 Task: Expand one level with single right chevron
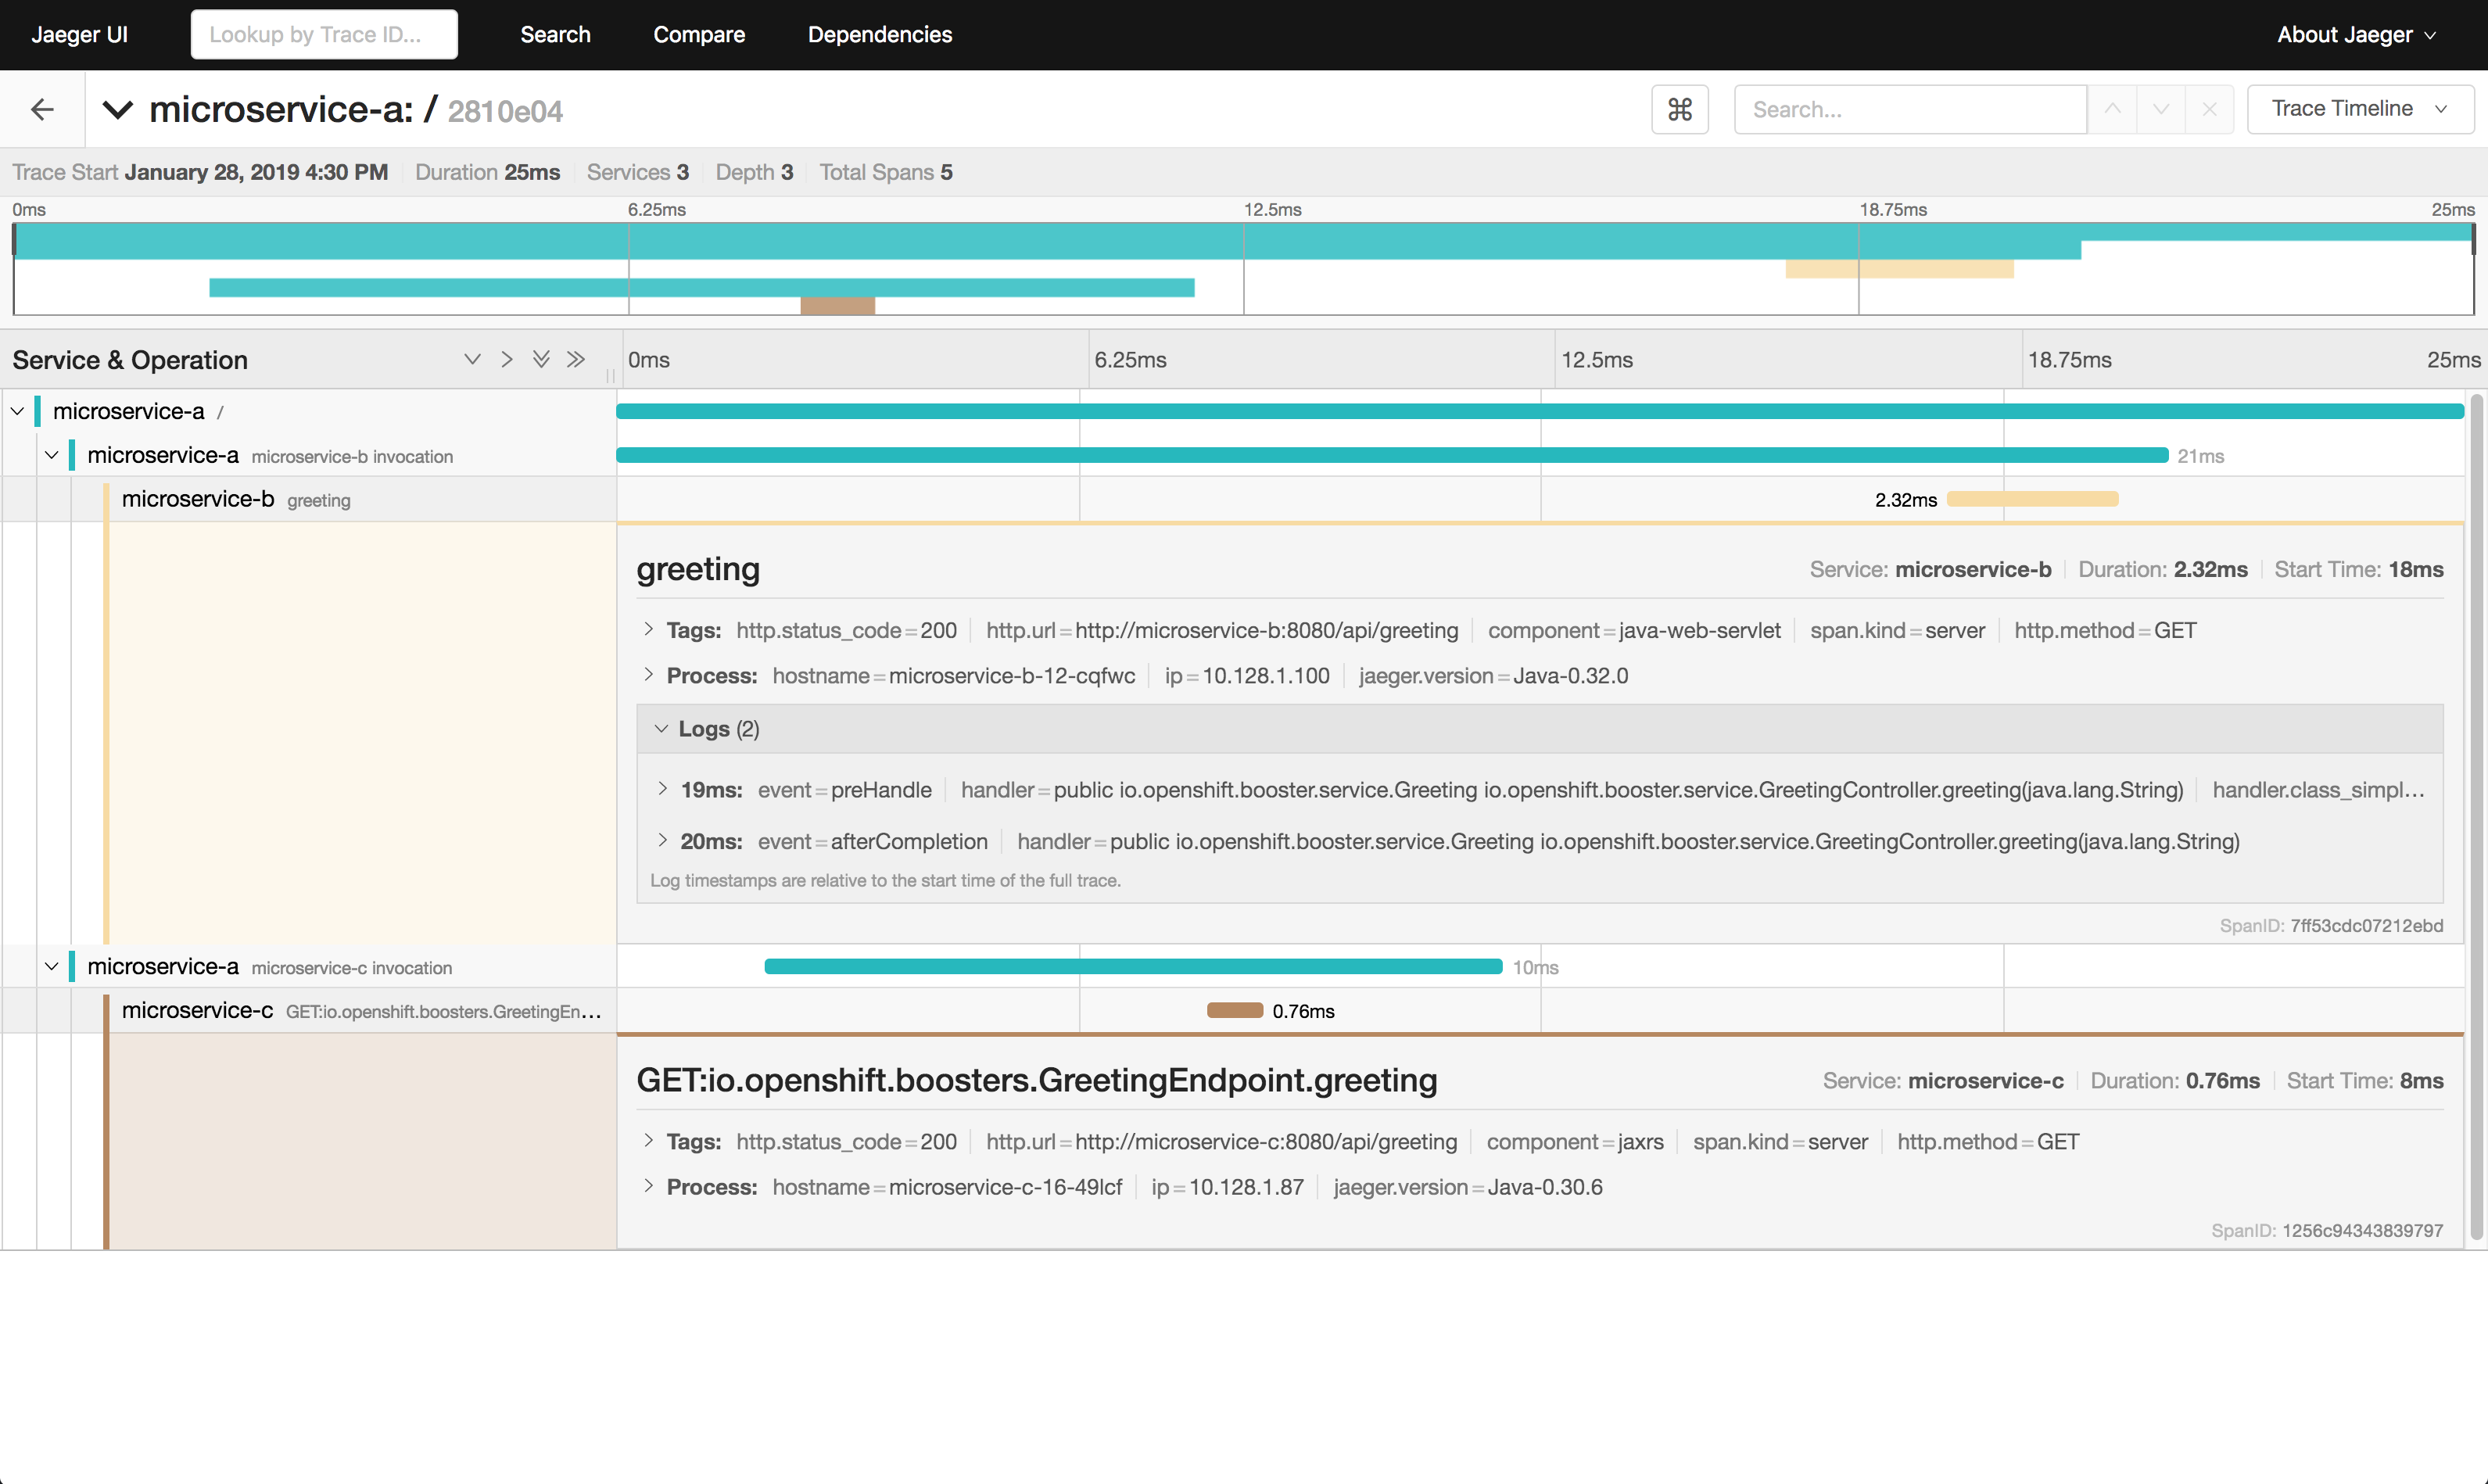(507, 360)
